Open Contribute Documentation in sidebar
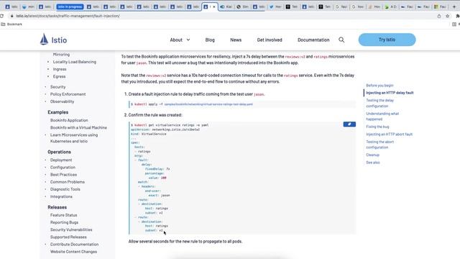This screenshot has width=460, height=259. coord(74,245)
